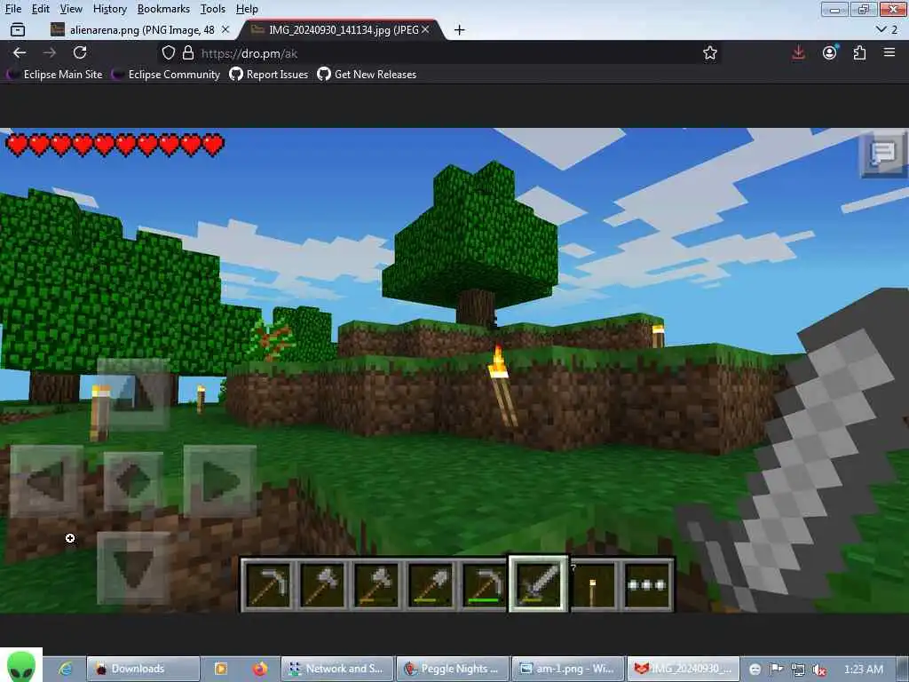909x682 pixels.
Task: Select the first pickaxe hotbar slot
Action: [x=267, y=584]
